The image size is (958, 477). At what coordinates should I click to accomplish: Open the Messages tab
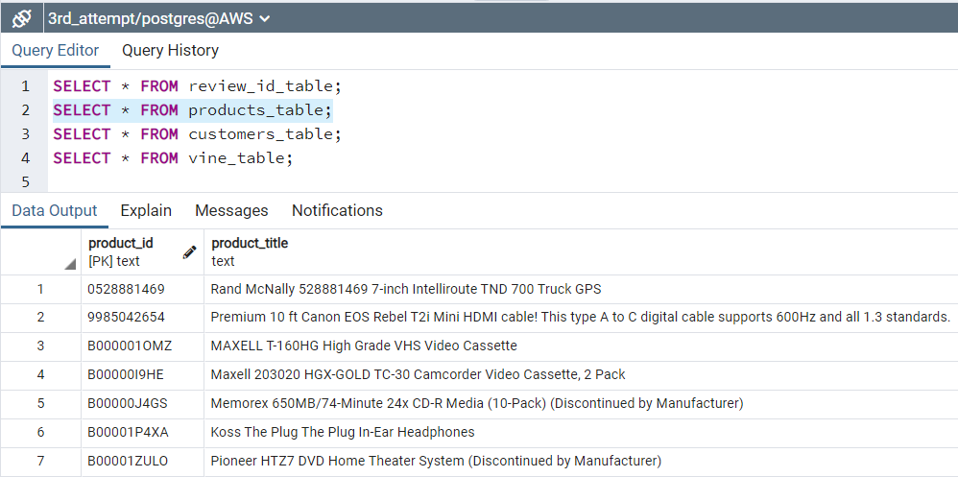click(231, 211)
